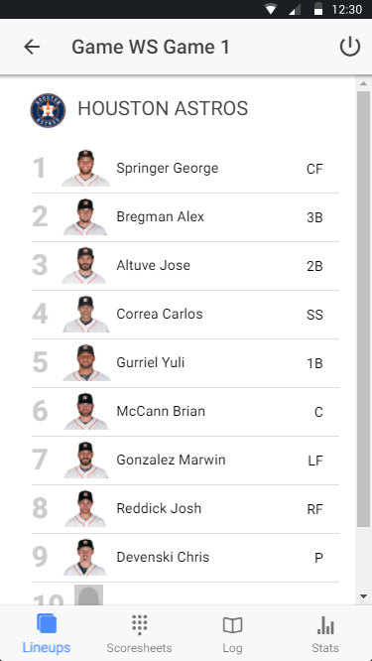The width and height of the screenshot is (372, 661).
Task: Click McCann Brian's player photo
Action: (x=85, y=412)
